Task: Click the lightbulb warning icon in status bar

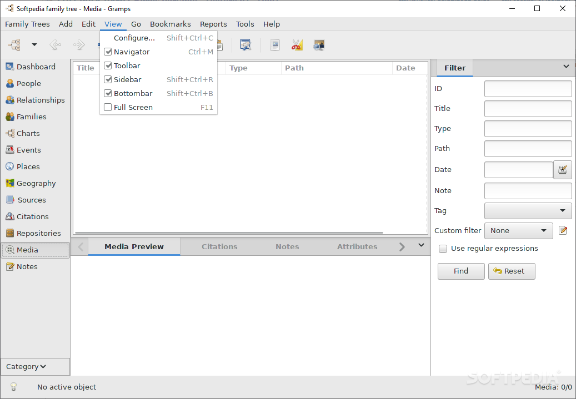Action: click(x=13, y=387)
